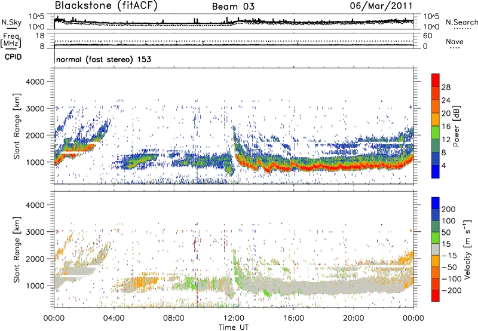The image size is (478, 331).
Task: Click the '24' label on the power colorbar
Action: (446, 100)
